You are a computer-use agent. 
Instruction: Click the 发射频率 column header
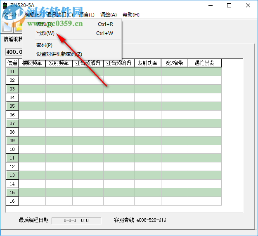coord(59,63)
